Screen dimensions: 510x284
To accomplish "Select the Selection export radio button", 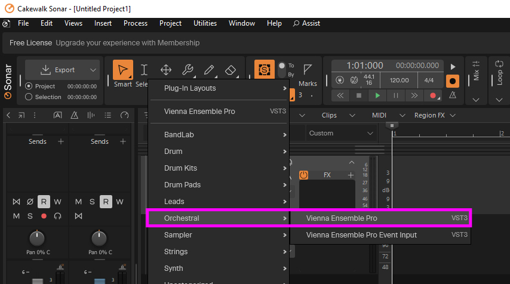I will click(29, 97).
